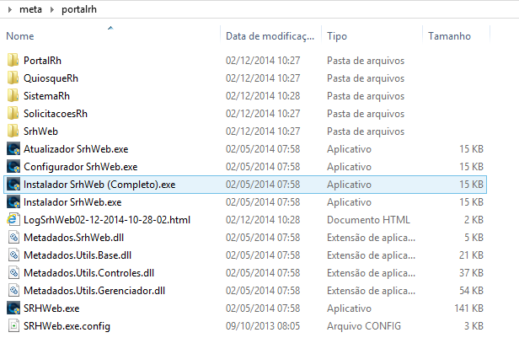Click the 3 KB size cell
This screenshot has height=354, width=519.
click(474, 326)
